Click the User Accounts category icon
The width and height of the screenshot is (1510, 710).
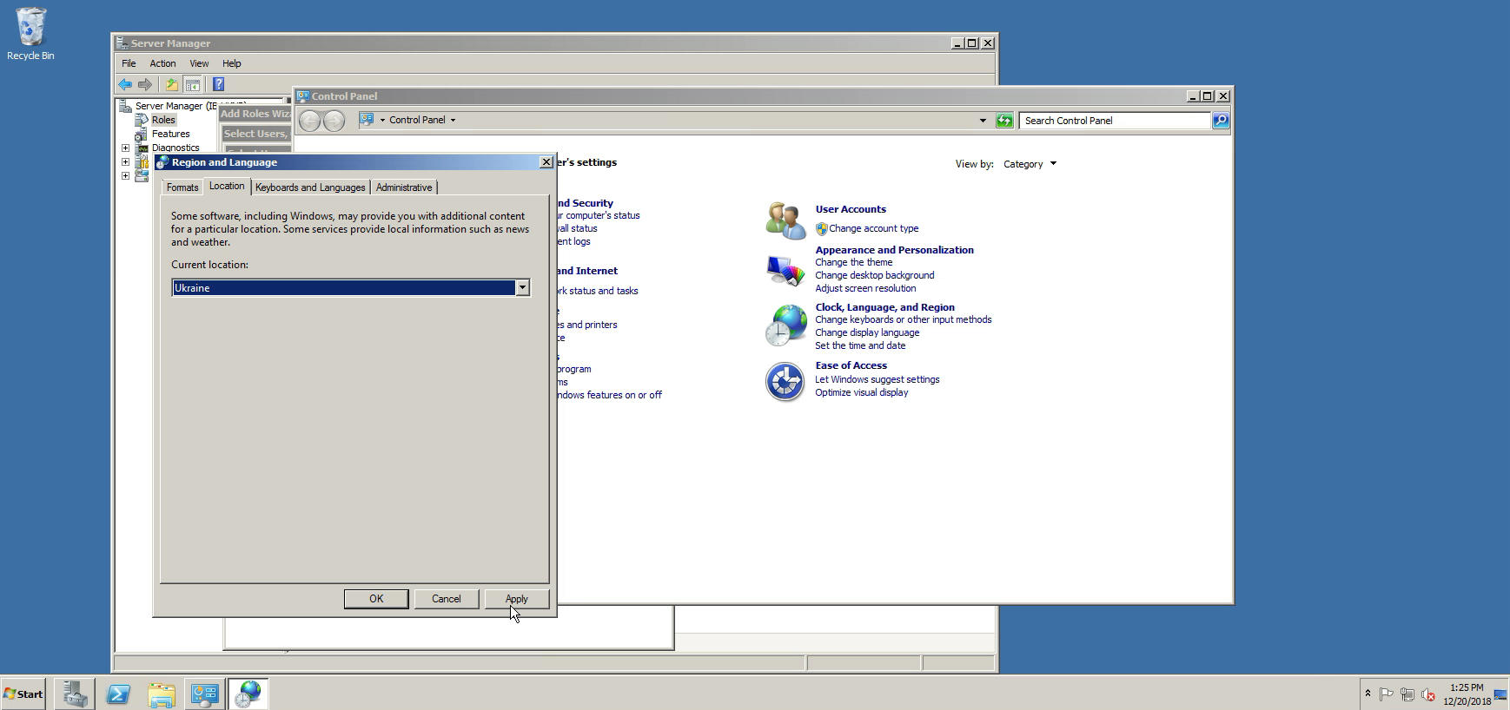click(x=785, y=220)
